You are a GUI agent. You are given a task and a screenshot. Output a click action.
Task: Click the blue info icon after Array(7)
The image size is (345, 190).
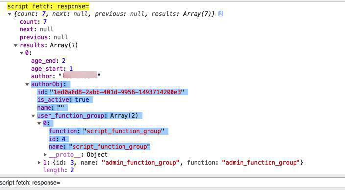tap(221, 14)
